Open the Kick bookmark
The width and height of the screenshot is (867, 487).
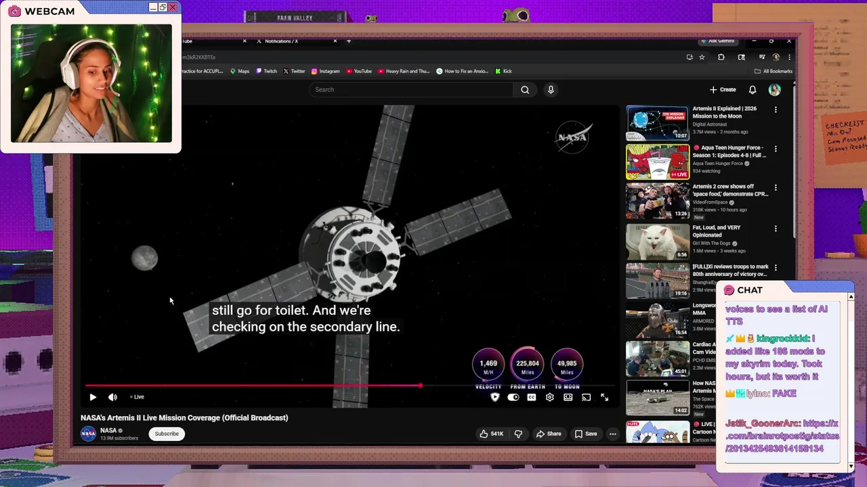(x=503, y=71)
